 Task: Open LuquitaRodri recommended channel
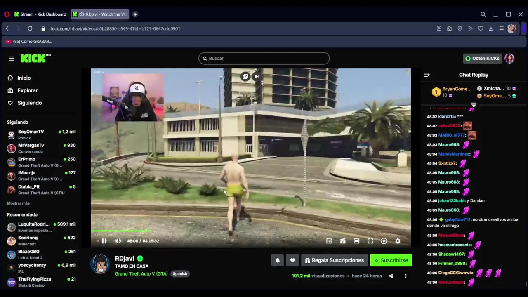[41, 227]
